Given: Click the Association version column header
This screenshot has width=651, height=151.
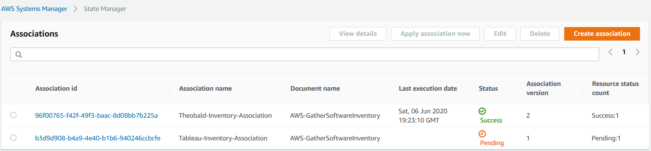Looking at the screenshot, I should 544,88.
